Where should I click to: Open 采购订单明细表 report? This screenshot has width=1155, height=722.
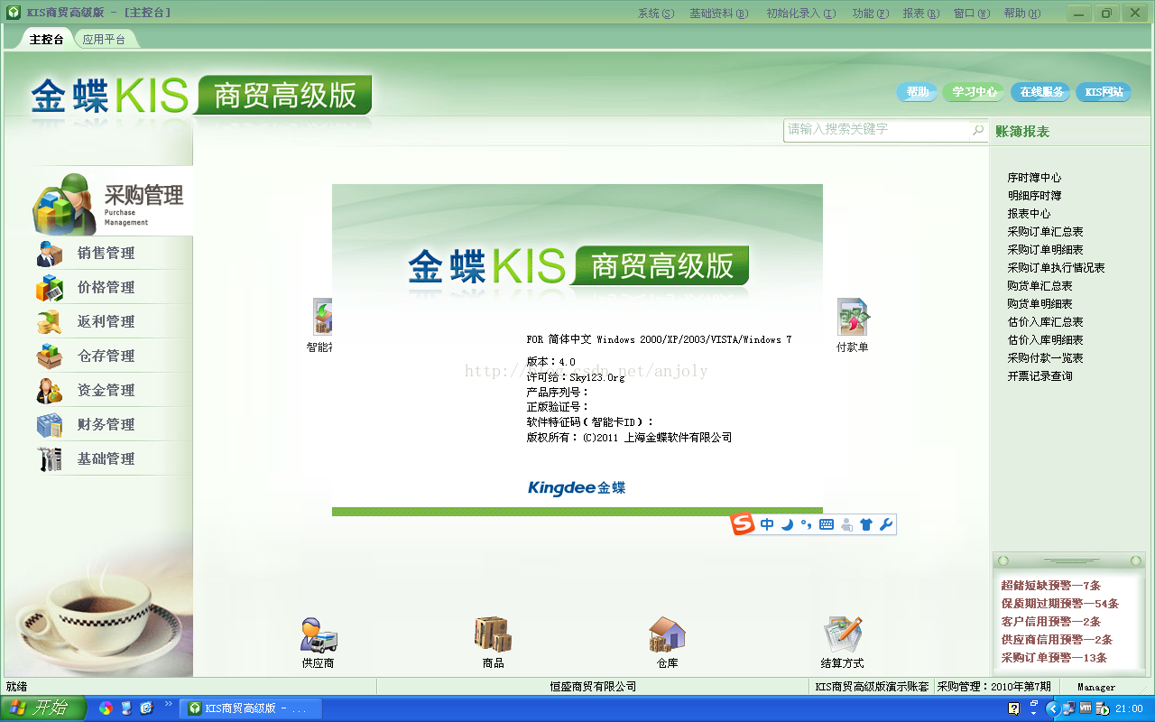(x=1045, y=250)
